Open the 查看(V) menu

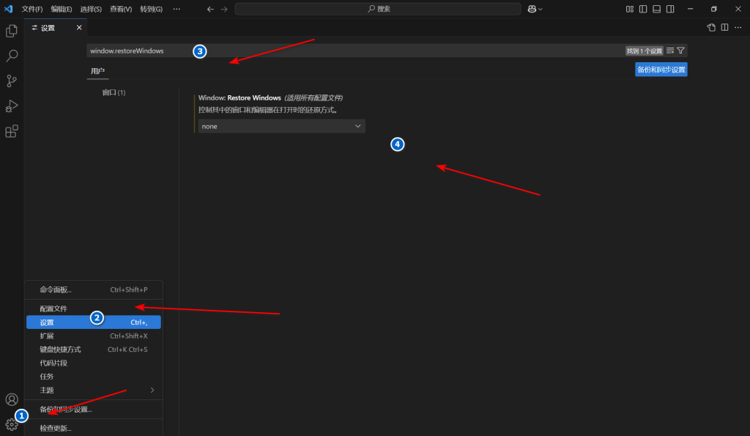(x=121, y=9)
